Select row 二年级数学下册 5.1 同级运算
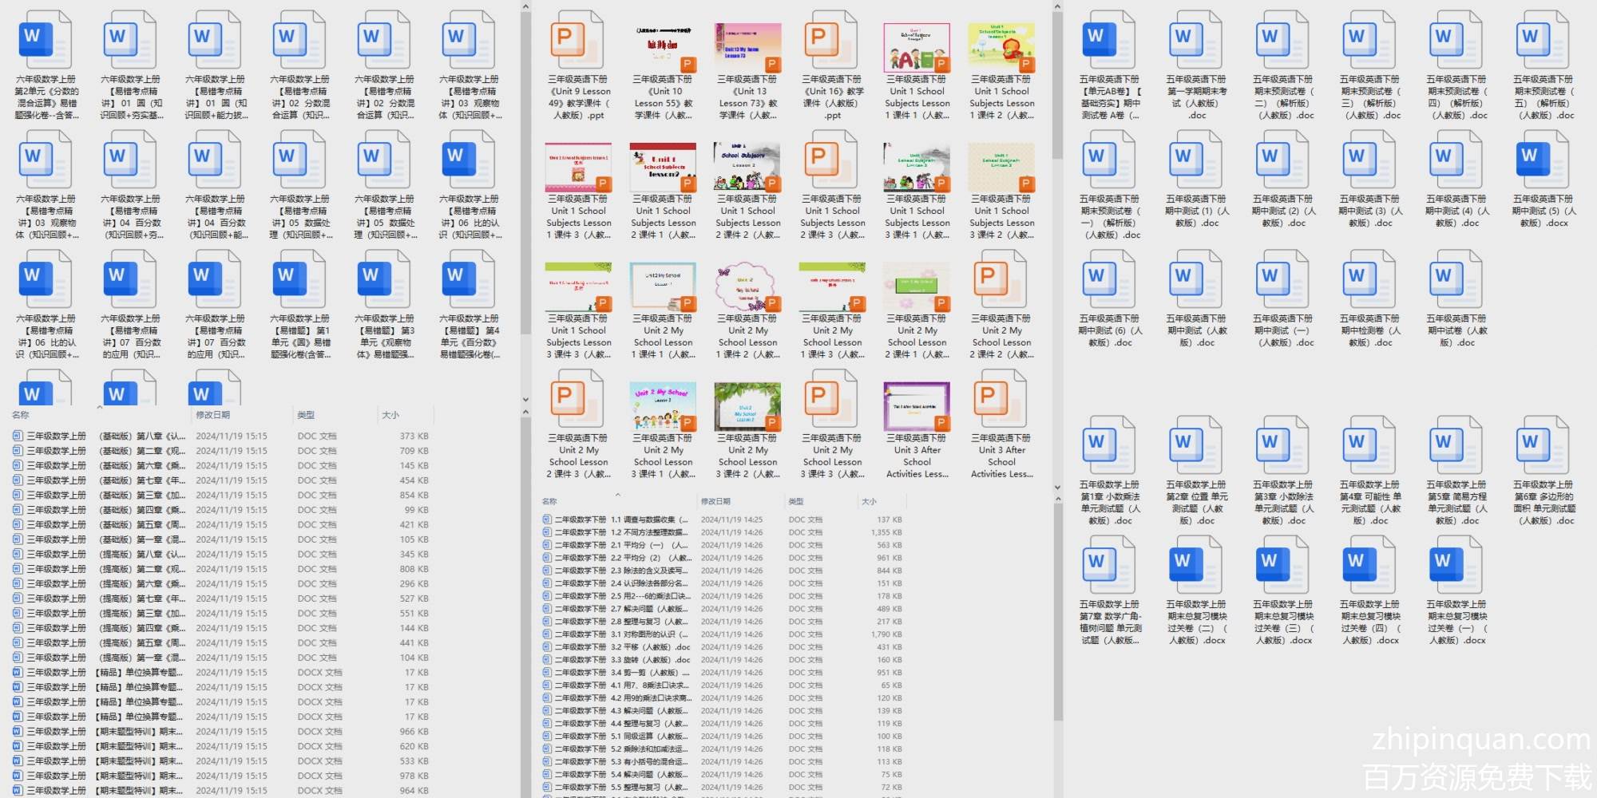Viewport: 1597px width, 798px height. [x=723, y=737]
